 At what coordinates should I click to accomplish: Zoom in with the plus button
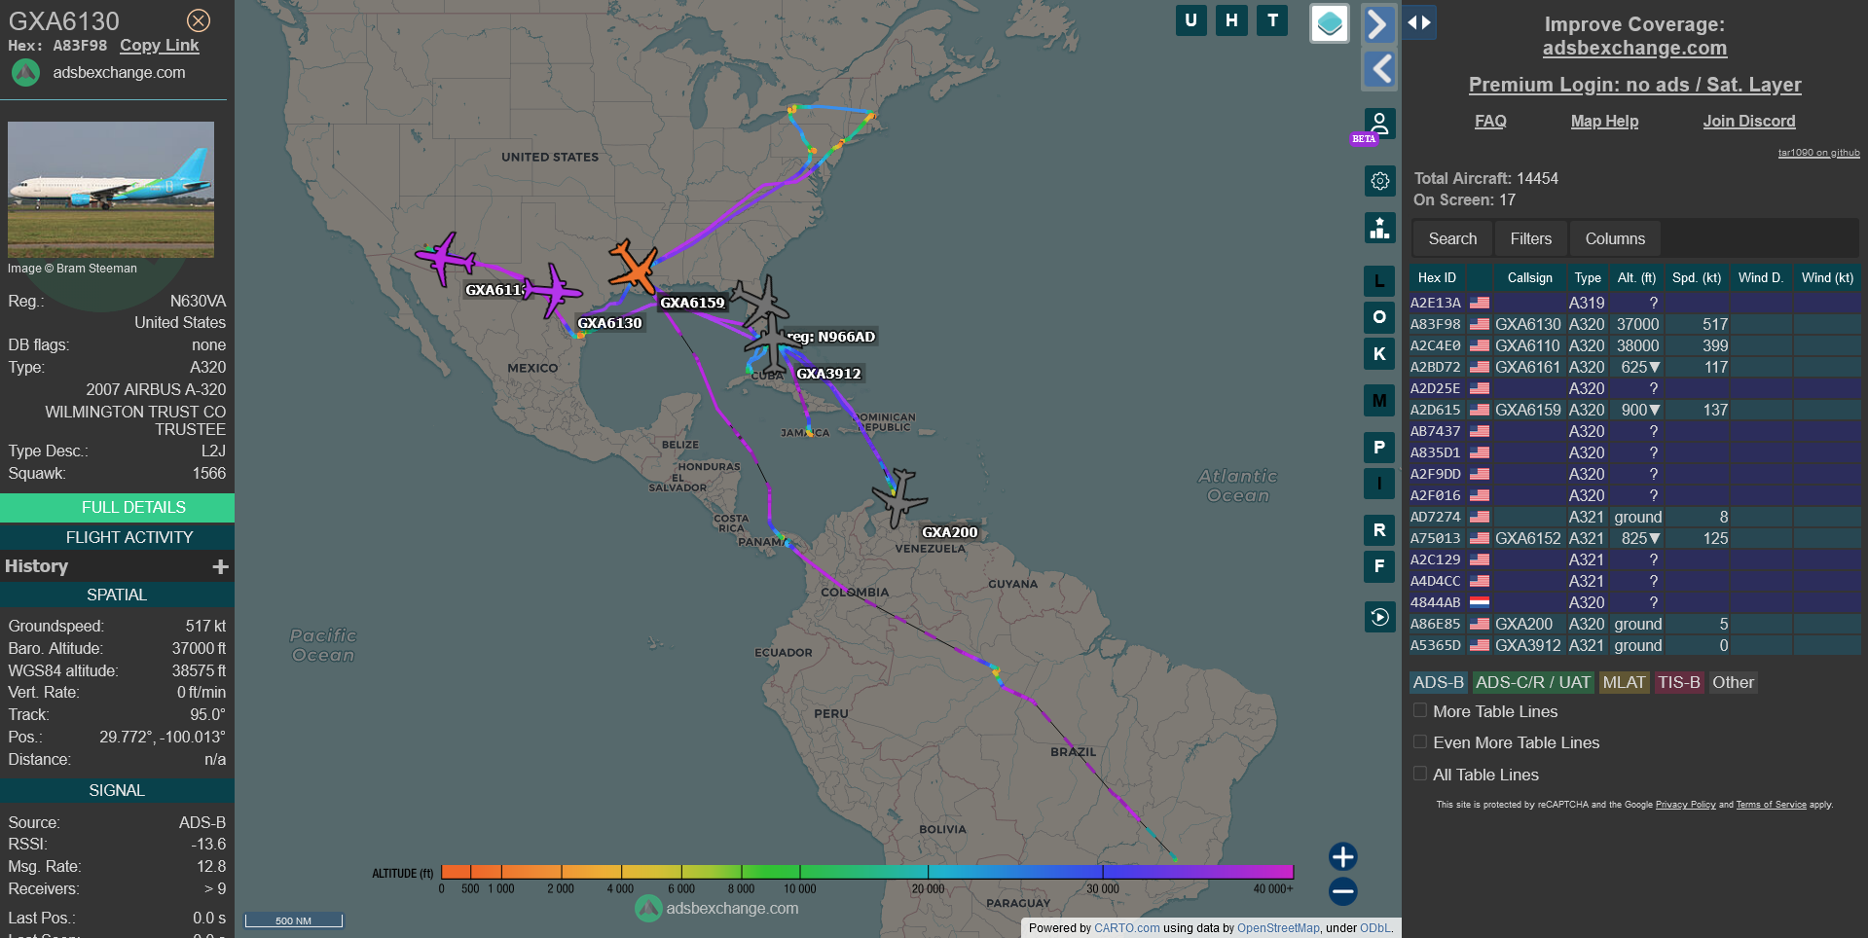coord(1343,856)
